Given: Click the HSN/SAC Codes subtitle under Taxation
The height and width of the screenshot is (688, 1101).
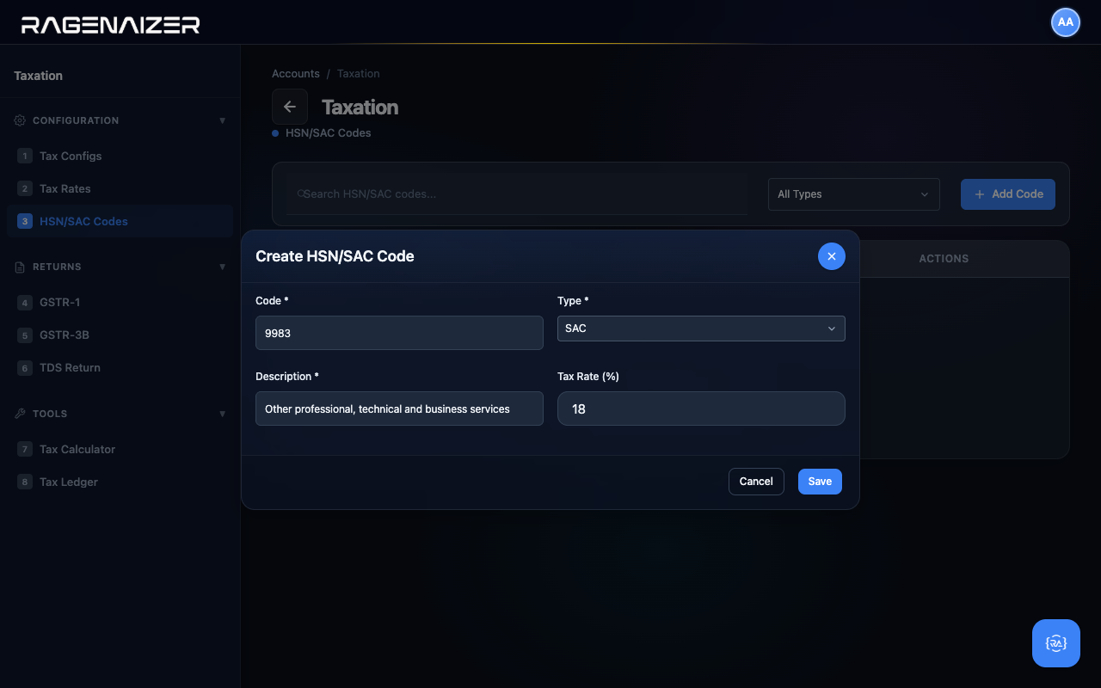Looking at the screenshot, I should point(328,133).
